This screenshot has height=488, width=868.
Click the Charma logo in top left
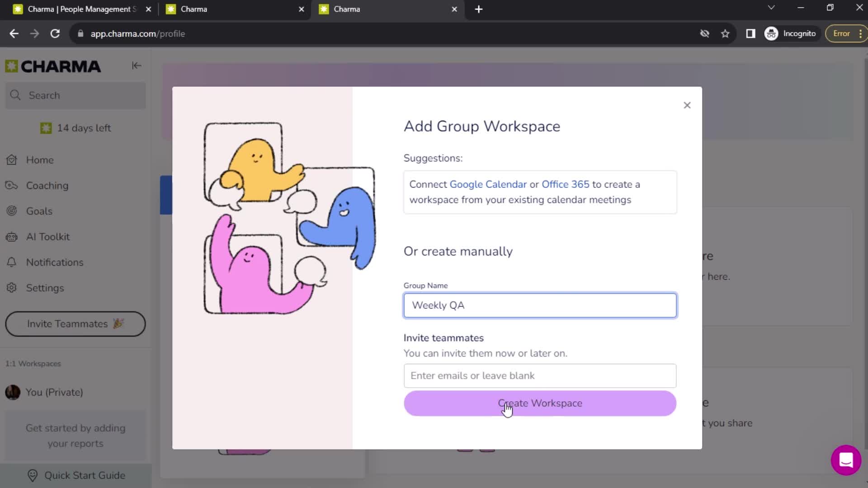52,66
